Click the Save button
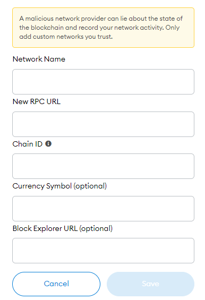This screenshot has width=205, height=300. pyautogui.click(x=150, y=284)
